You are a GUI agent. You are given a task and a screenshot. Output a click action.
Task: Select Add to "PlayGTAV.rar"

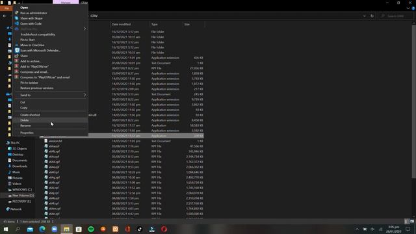pyautogui.click(x=34, y=66)
